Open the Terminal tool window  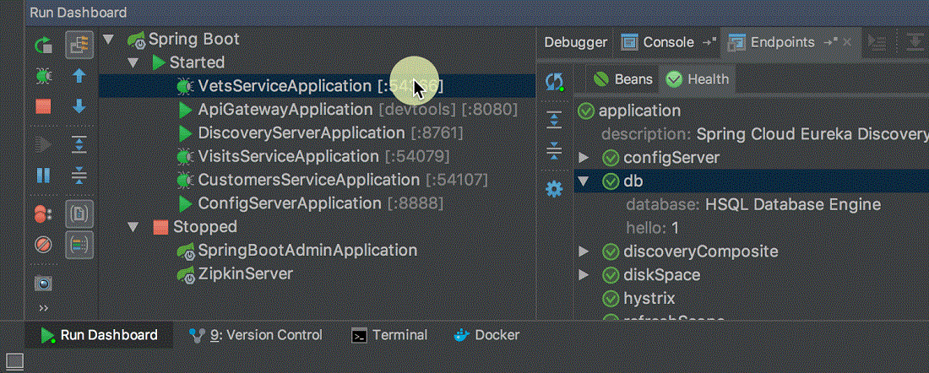(389, 336)
